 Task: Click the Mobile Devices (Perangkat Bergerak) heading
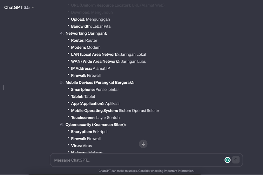tap(100, 82)
